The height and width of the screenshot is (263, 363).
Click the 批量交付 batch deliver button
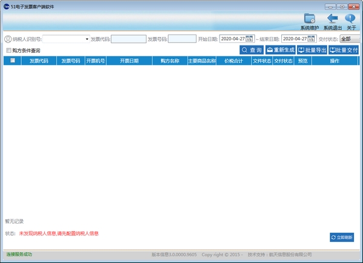tap(343, 50)
